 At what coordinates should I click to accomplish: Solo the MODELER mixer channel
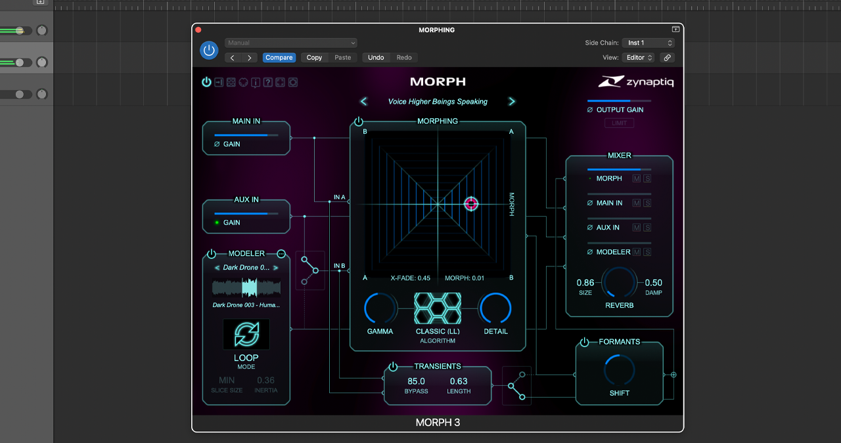647,252
